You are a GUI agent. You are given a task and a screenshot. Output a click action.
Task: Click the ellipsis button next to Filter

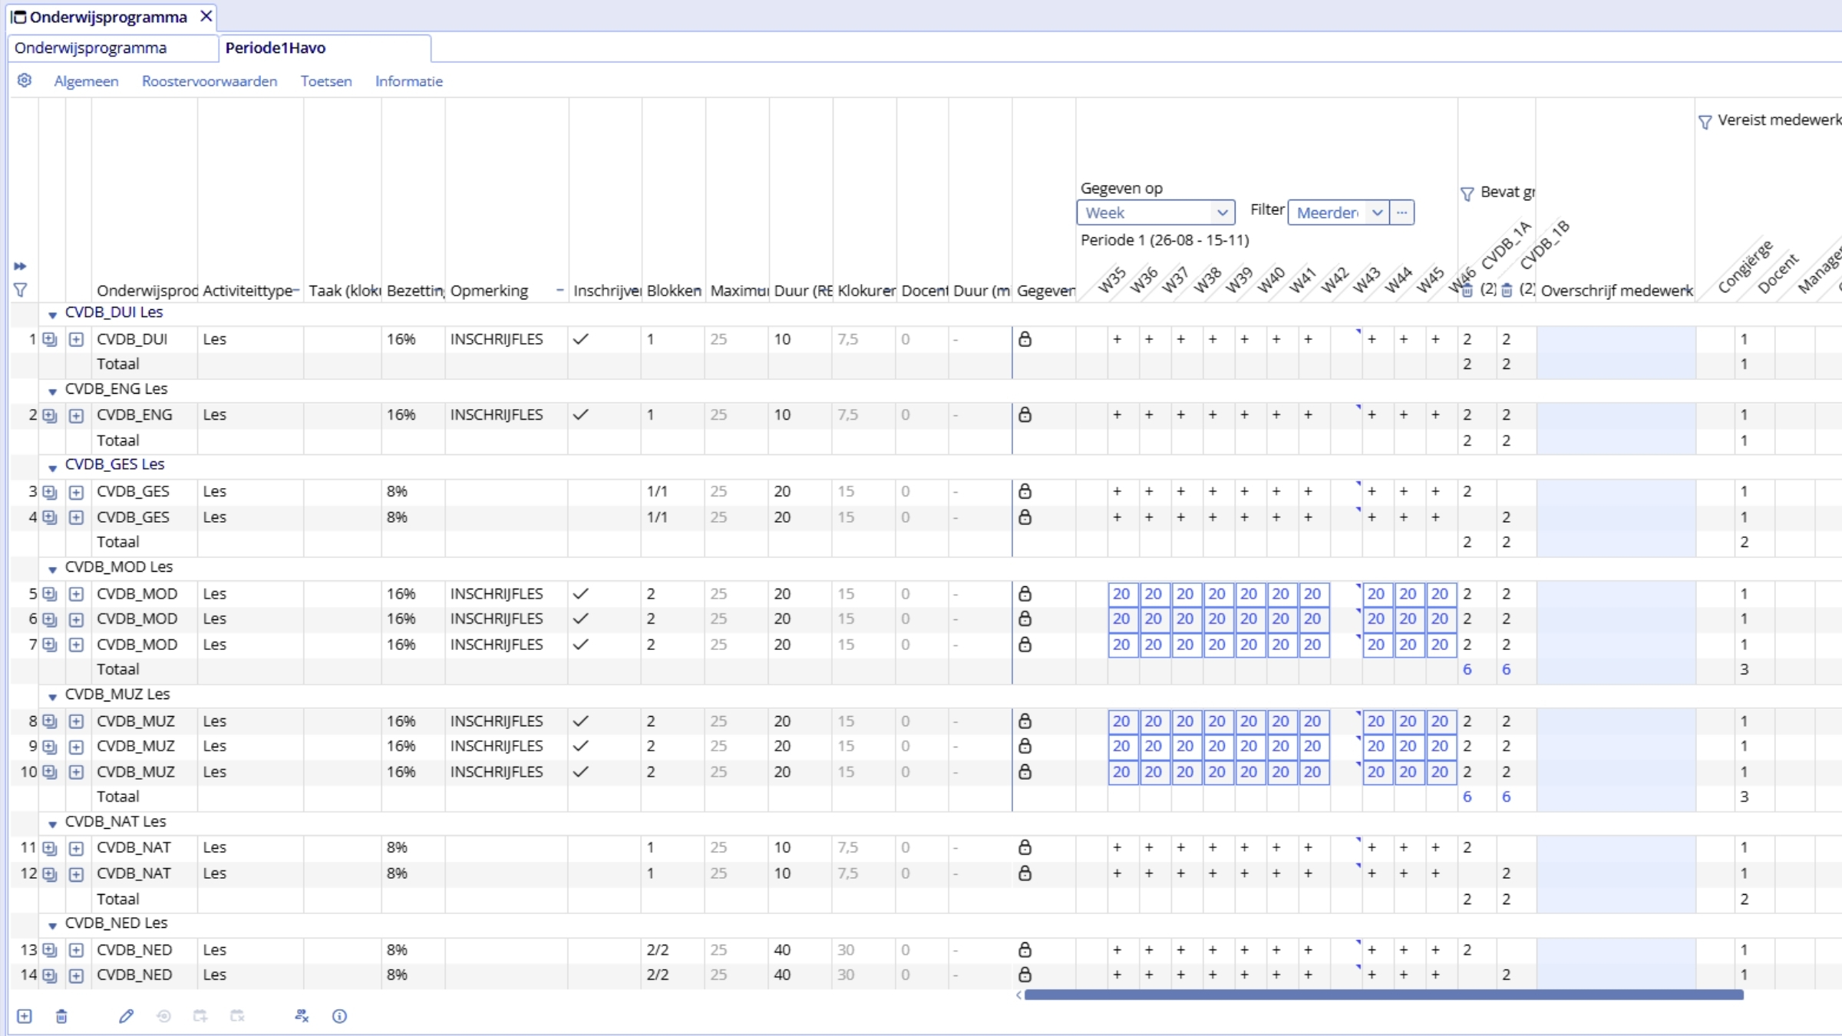click(1401, 213)
